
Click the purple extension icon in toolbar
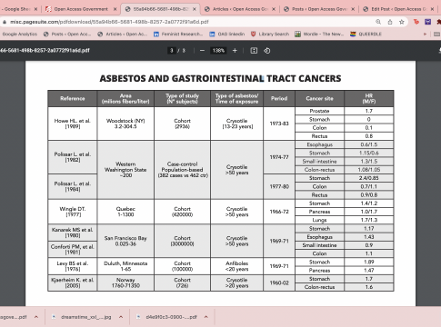pyautogui.click(x=427, y=22)
